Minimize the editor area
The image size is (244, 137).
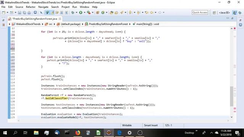click(228, 18)
